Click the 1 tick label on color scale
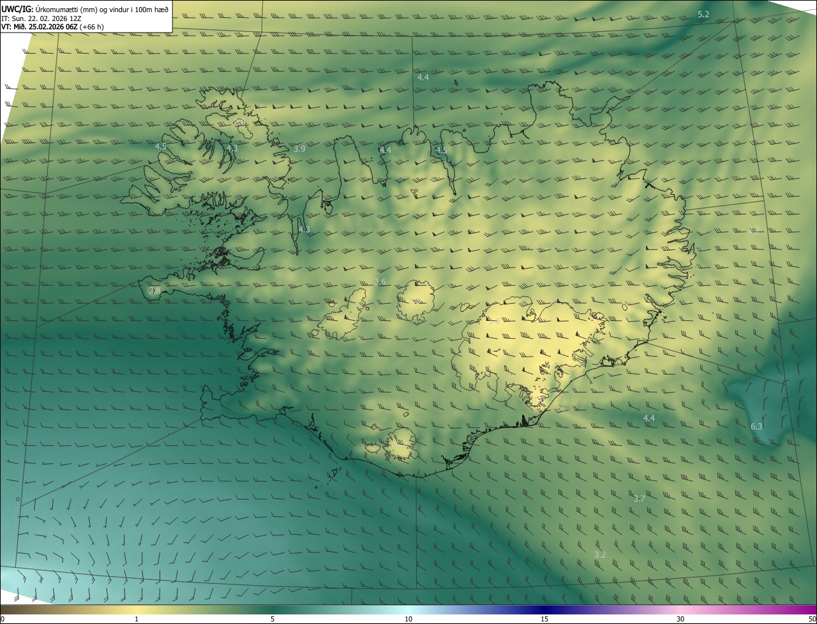The image size is (817, 624). [137, 619]
